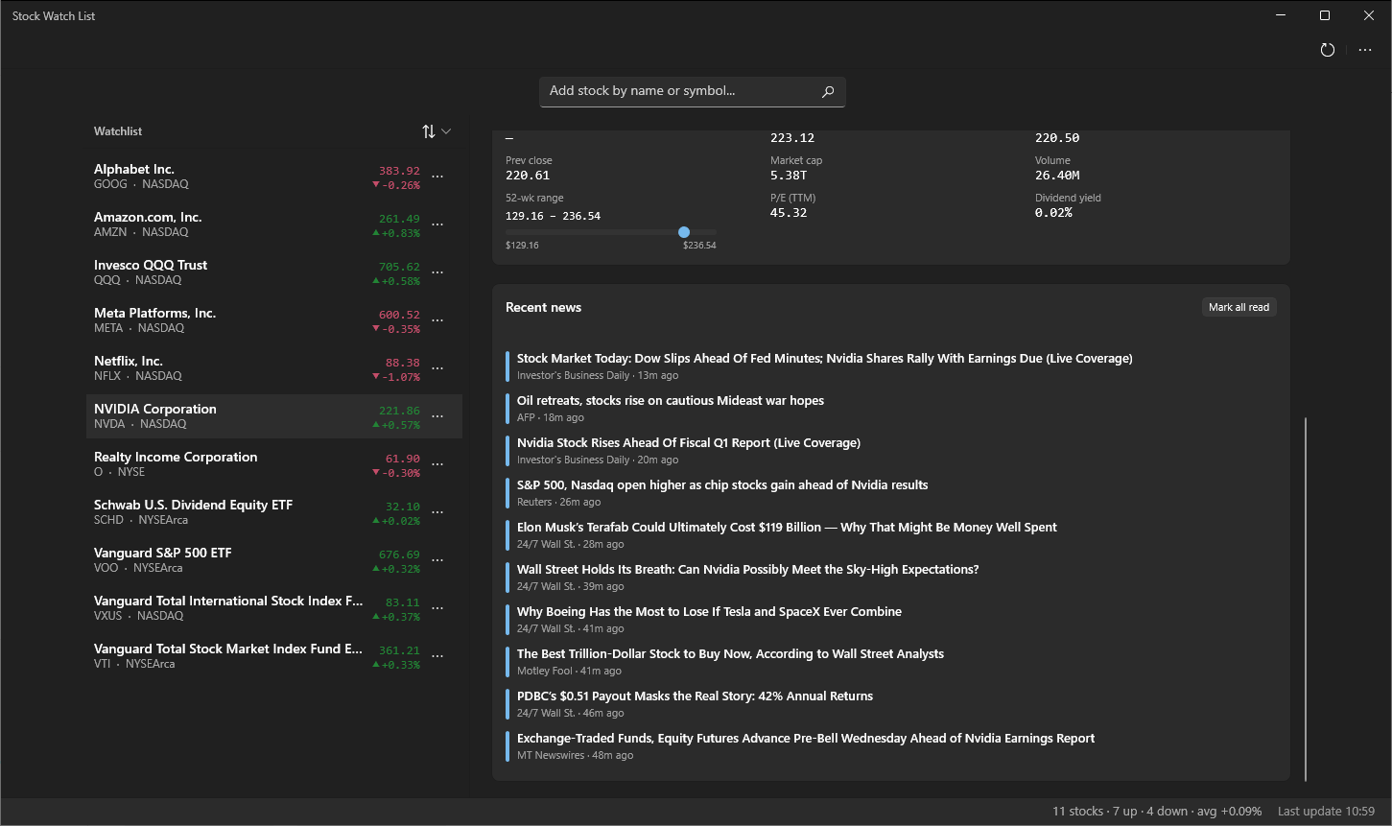Select Meta Platforms, Inc. in the watchlist
The width and height of the screenshot is (1392, 826).
(274, 320)
